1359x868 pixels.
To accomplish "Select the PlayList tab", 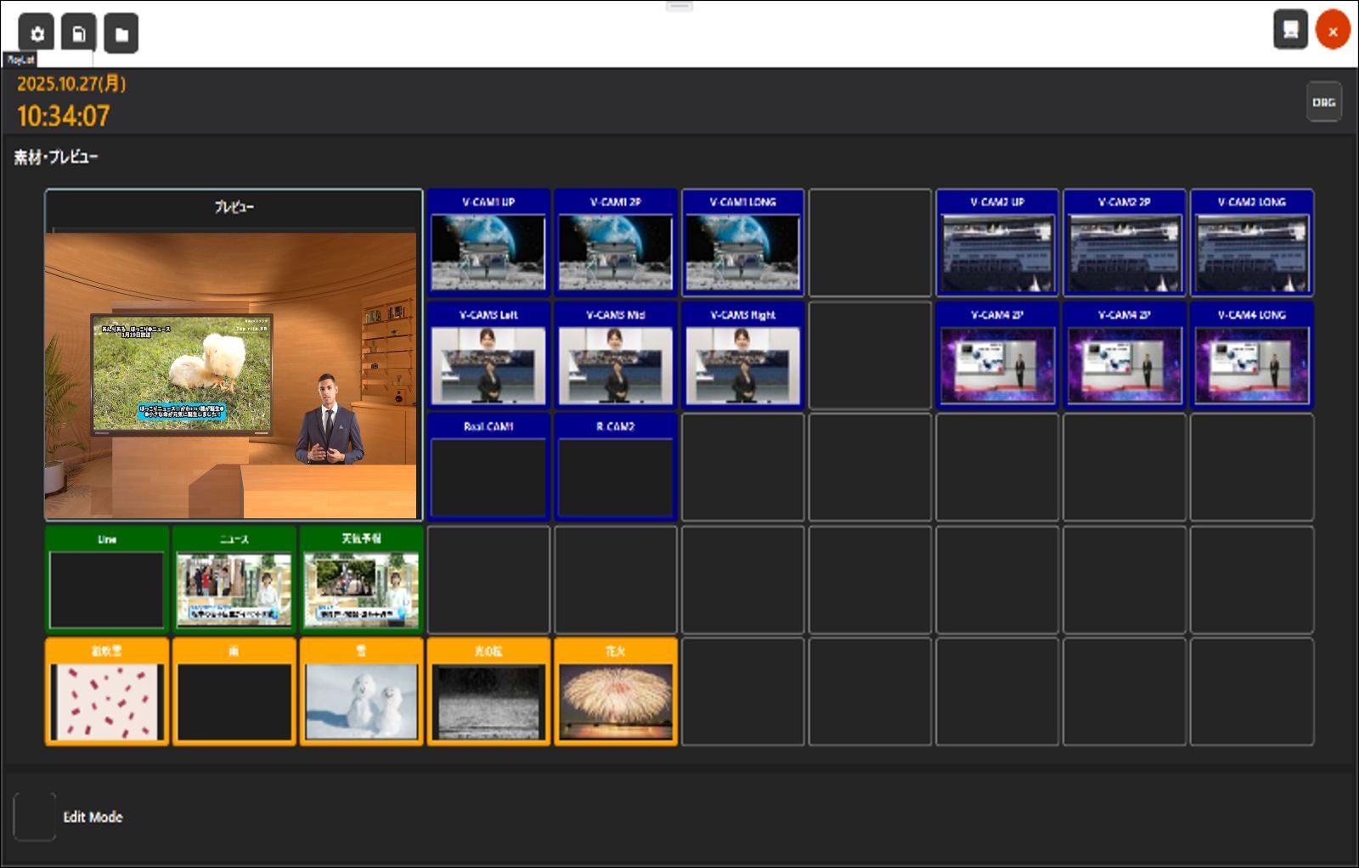I will (20, 59).
